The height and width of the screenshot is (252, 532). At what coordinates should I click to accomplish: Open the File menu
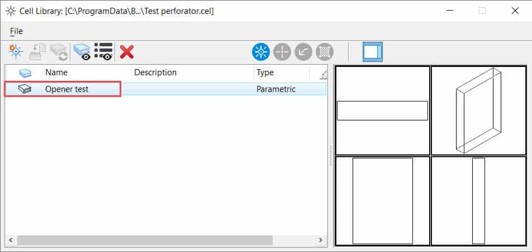pyautogui.click(x=16, y=31)
